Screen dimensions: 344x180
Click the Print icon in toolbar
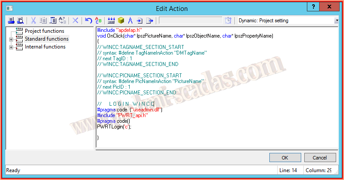(x=11, y=21)
